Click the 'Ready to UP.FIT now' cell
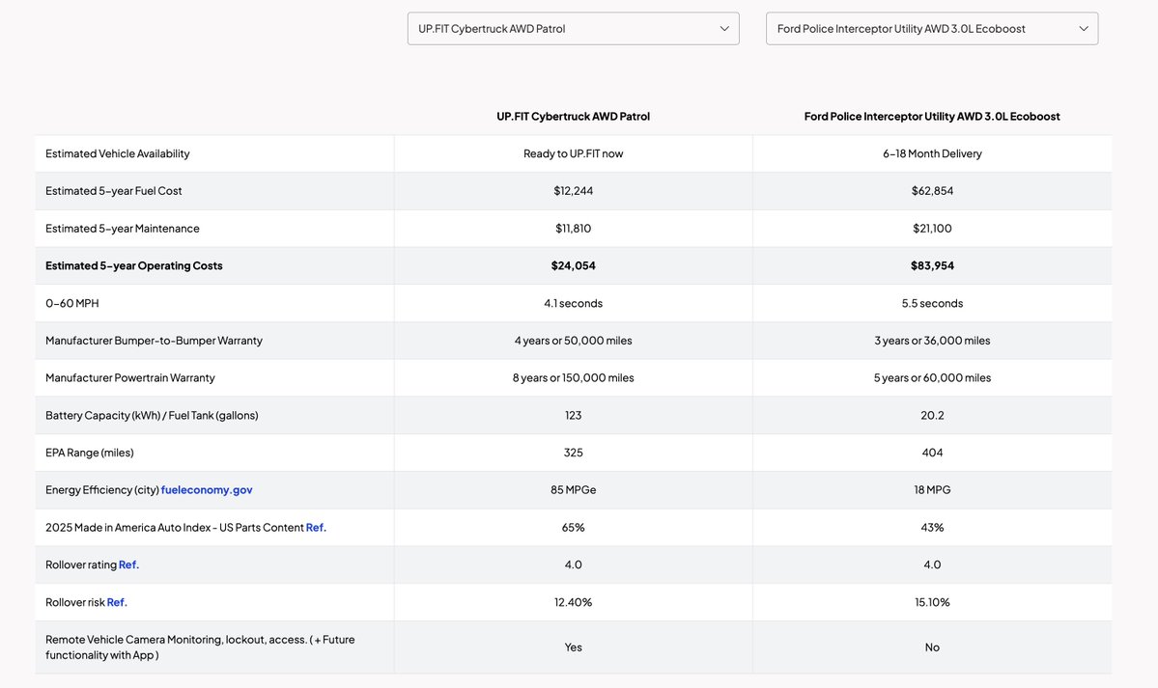Image resolution: width=1158 pixels, height=688 pixels. (573, 153)
